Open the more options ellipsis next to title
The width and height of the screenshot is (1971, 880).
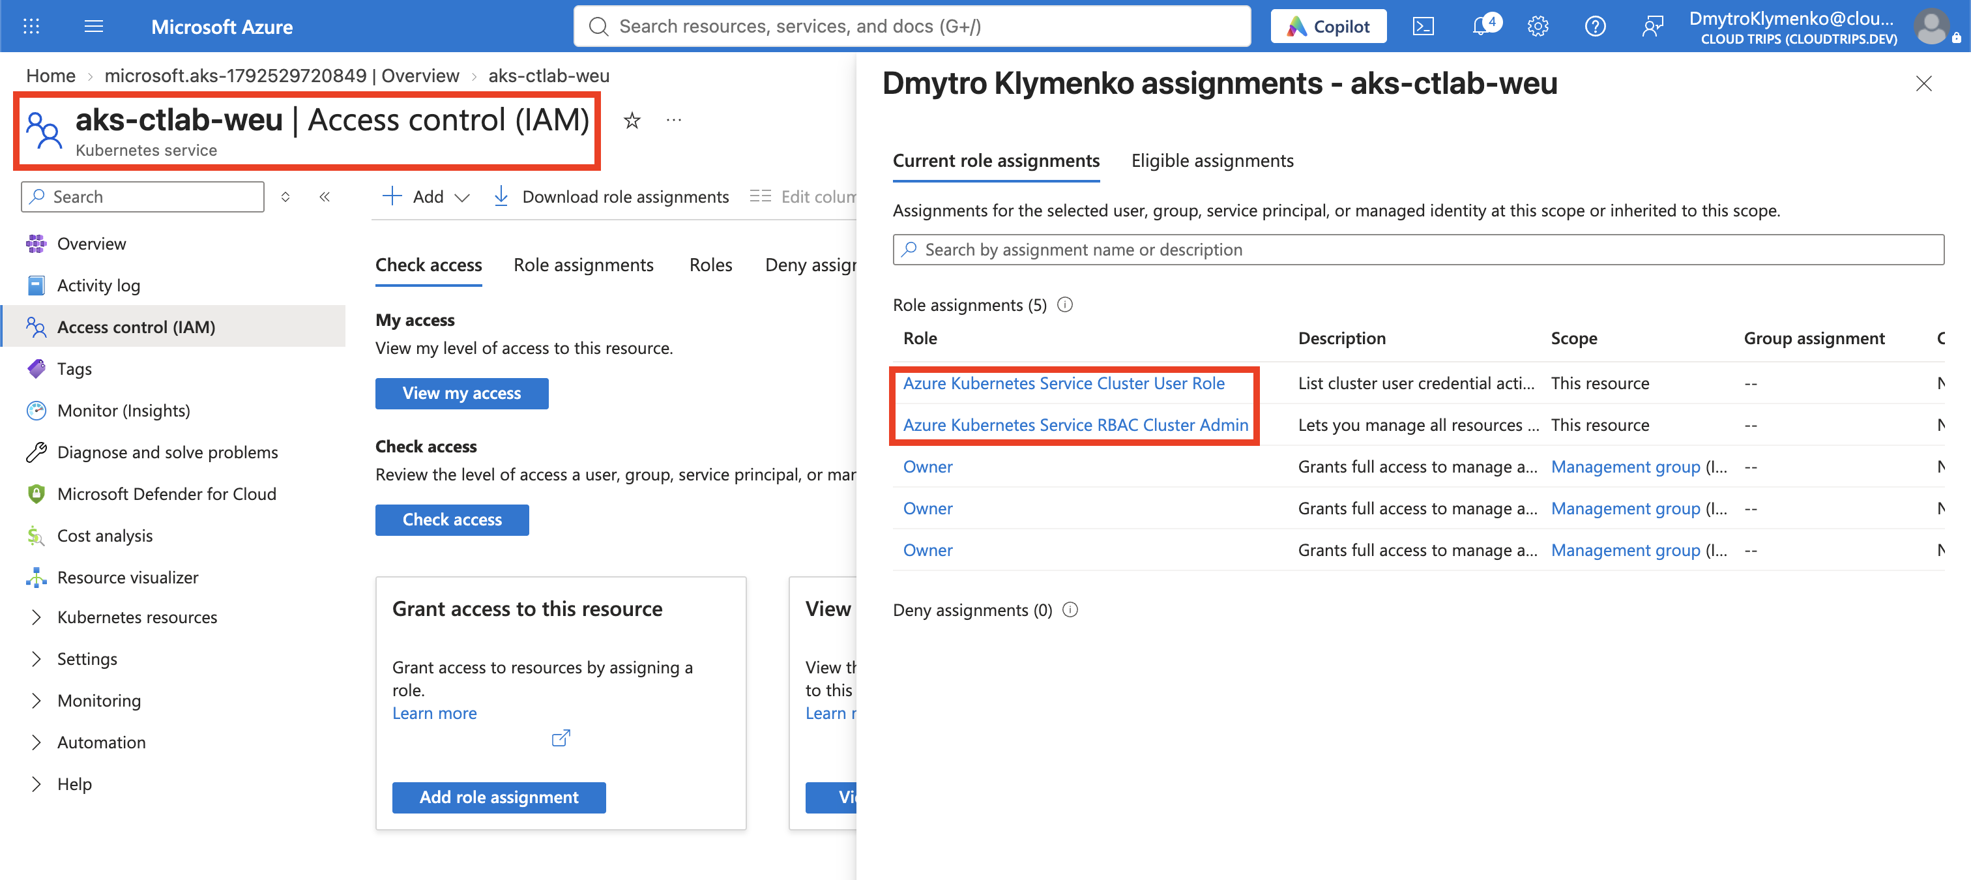[x=673, y=120]
